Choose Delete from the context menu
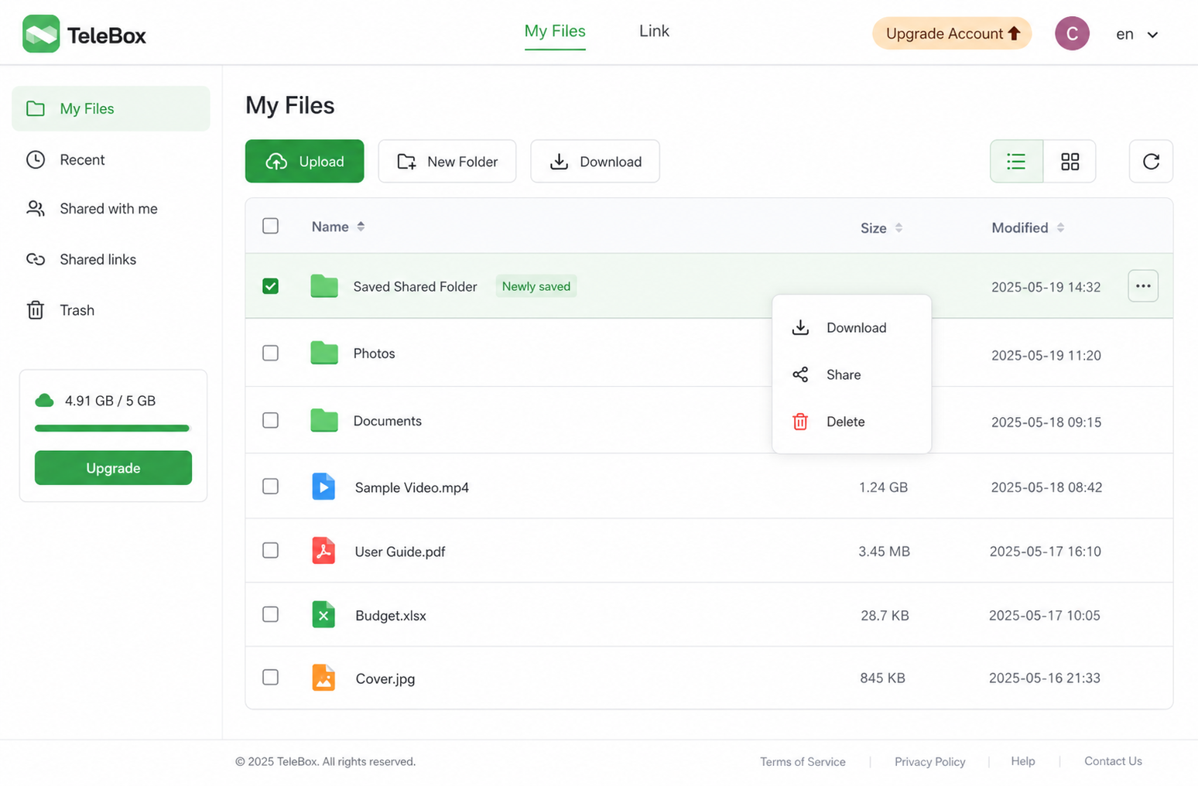 tap(851, 422)
